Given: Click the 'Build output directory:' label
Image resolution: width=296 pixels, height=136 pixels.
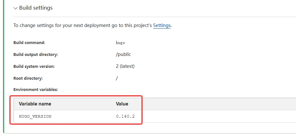Looking at the screenshot, I should tap(35, 54).
